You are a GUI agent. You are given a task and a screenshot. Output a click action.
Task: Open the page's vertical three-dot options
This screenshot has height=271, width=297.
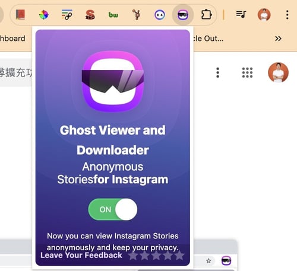click(217, 72)
